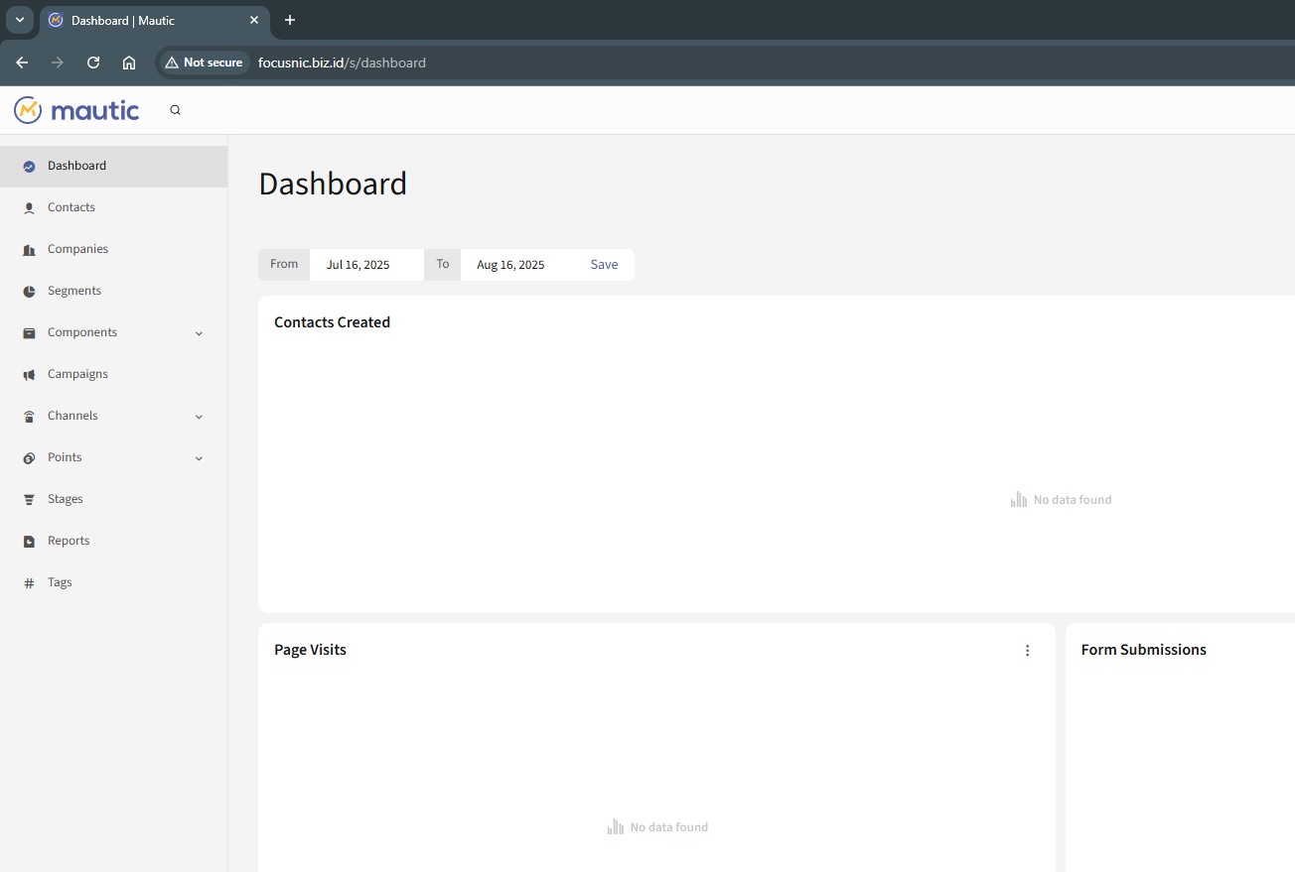Expand the Components submenu chevron

(199, 333)
